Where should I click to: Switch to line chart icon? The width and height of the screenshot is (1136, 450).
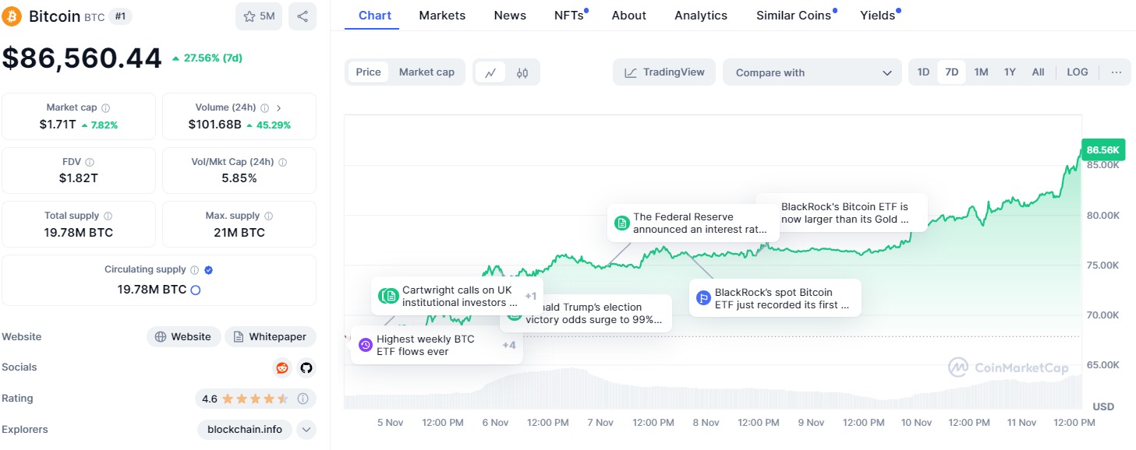[490, 72]
